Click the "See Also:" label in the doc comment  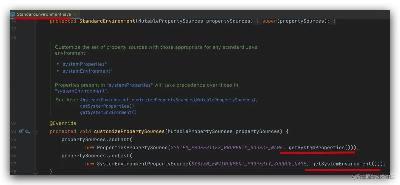click(67, 100)
